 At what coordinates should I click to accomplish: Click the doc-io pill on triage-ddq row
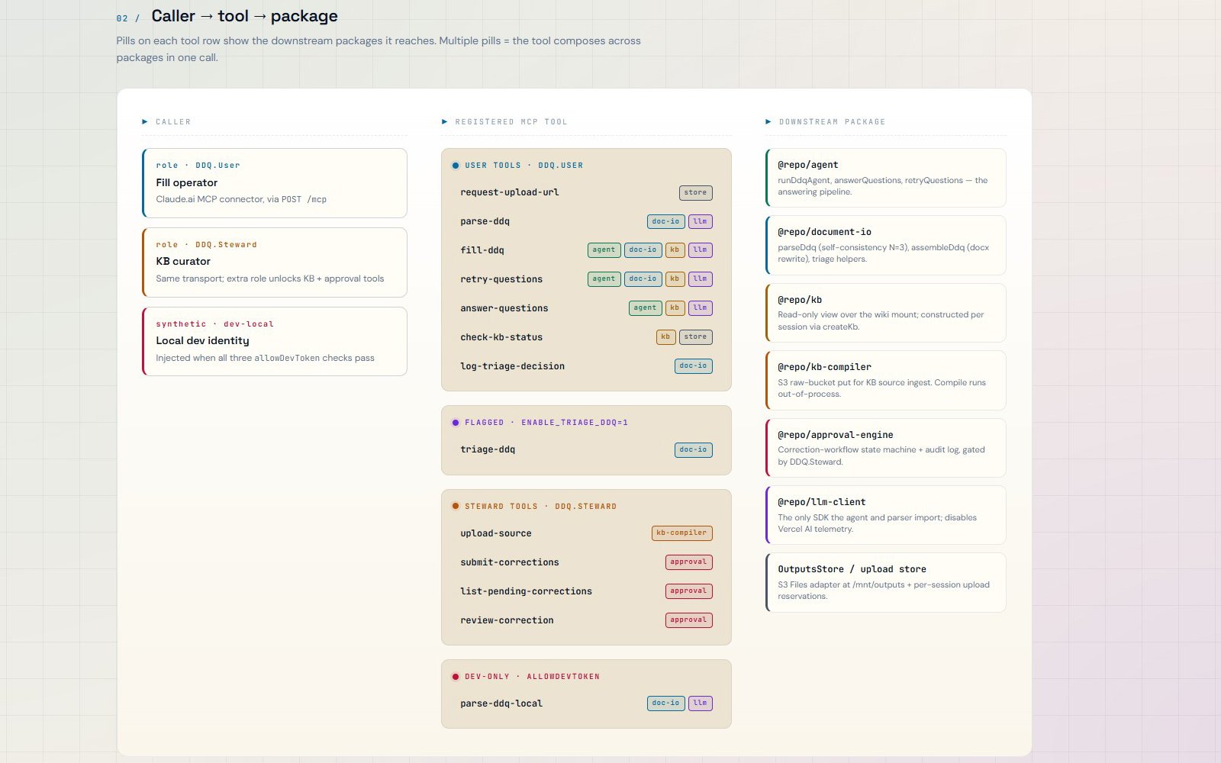(x=693, y=450)
